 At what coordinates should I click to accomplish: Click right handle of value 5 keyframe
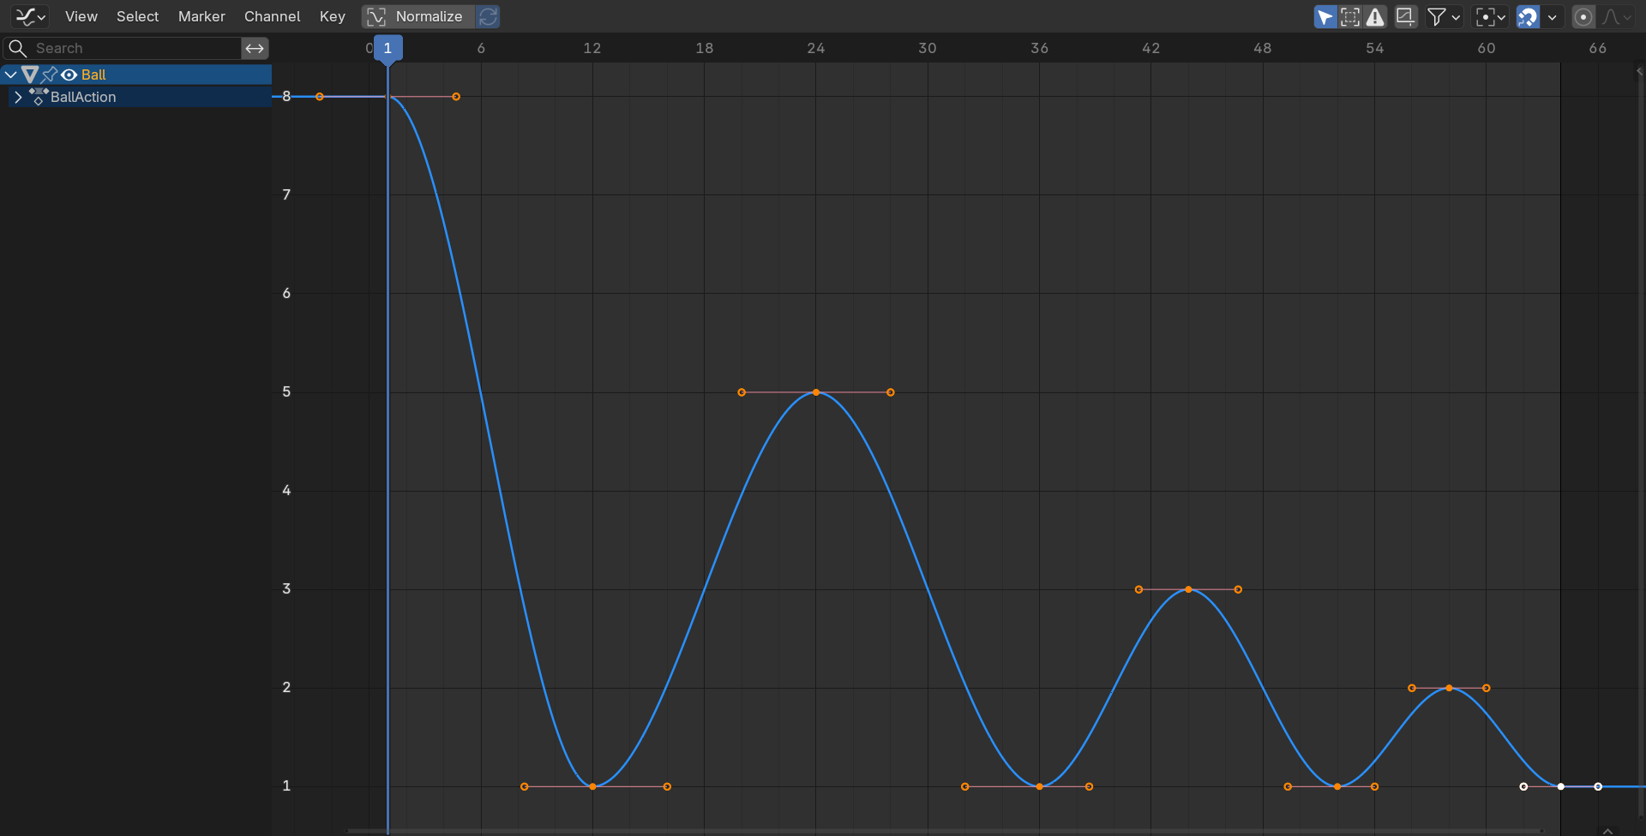(x=891, y=392)
